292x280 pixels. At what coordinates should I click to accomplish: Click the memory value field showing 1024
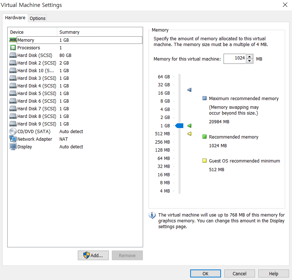pos(235,59)
